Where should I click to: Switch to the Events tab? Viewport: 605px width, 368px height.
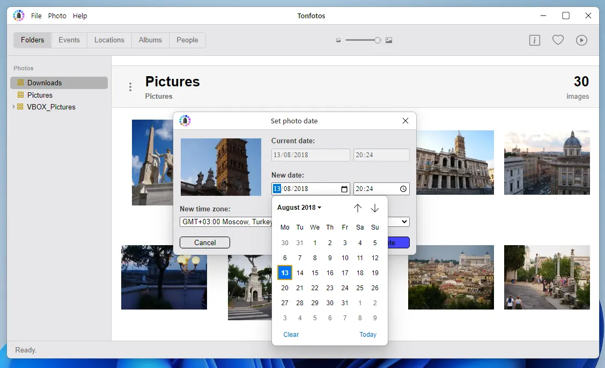(x=69, y=40)
